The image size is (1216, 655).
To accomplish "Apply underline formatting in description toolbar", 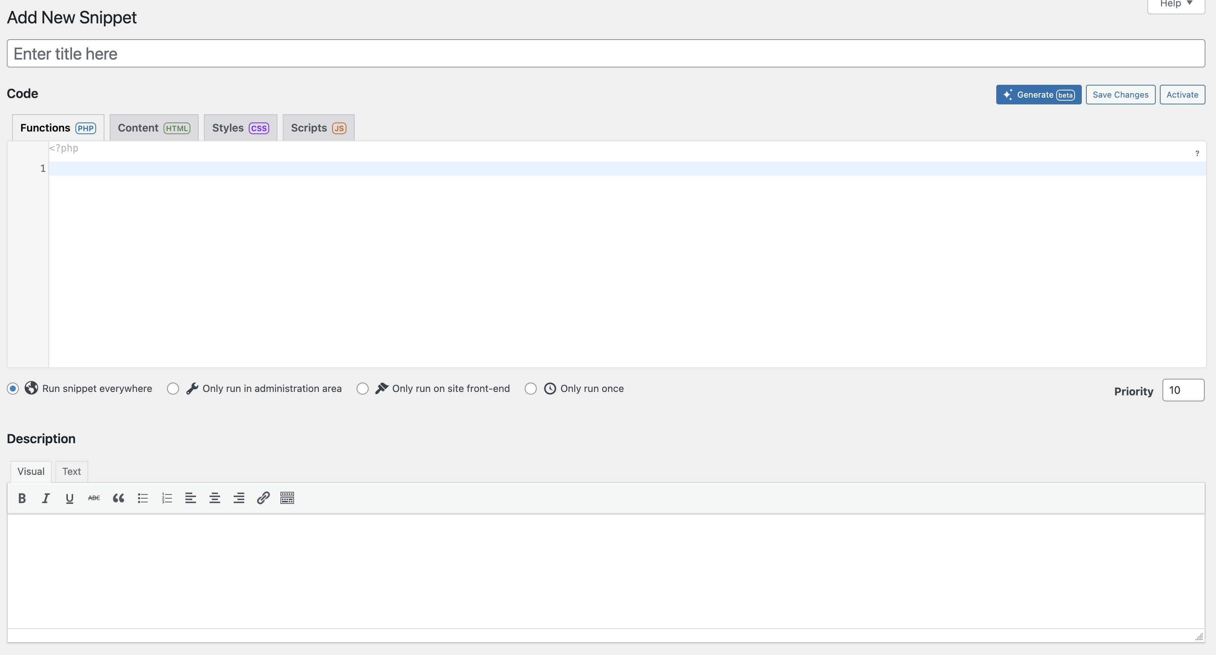I will (x=69, y=498).
